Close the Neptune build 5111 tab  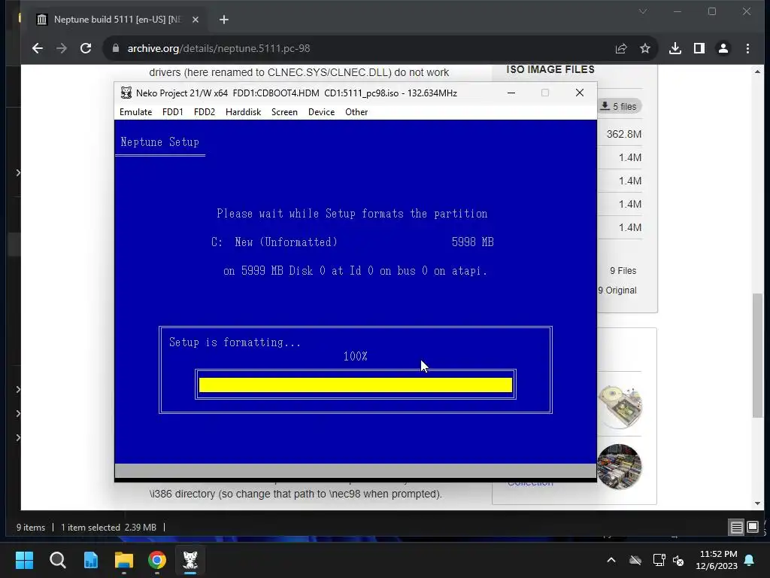[196, 20]
